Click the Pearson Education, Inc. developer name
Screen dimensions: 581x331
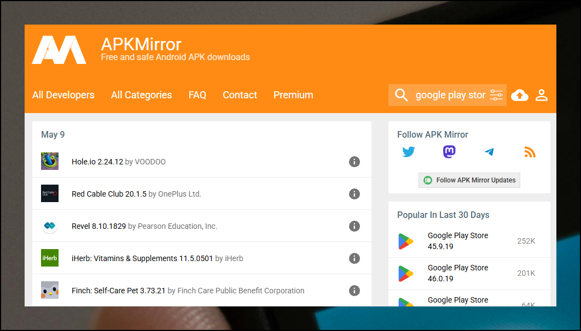177,226
